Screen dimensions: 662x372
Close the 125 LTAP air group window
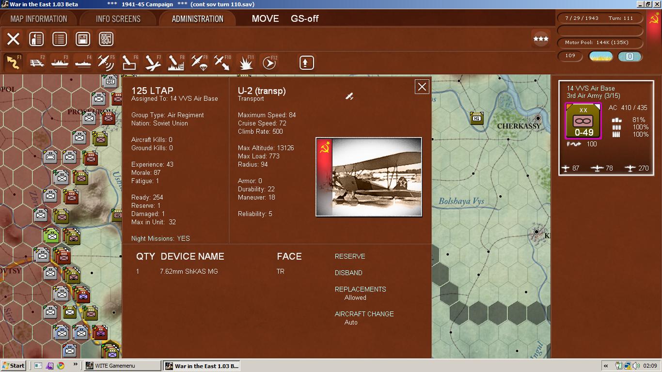(422, 87)
